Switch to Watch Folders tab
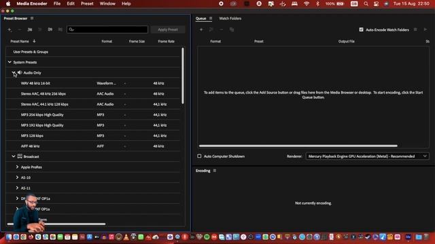Screen dimensions: 435x244 coord(230,18)
